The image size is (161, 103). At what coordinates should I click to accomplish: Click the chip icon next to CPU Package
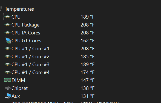pyautogui.click(x=7, y=25)
